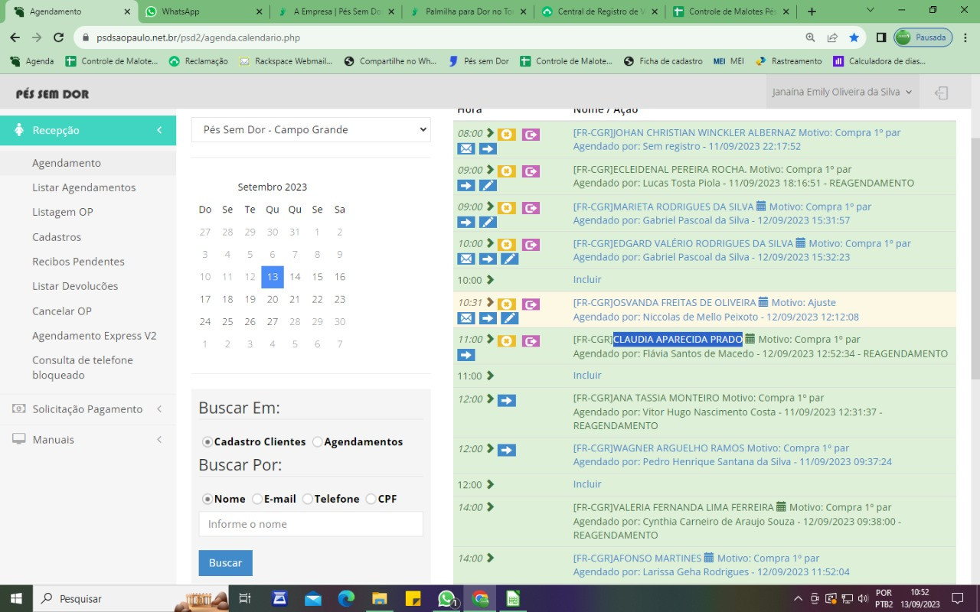Switch to WhatsApp browser tab
980x612 pixels.
click(204, 11)
